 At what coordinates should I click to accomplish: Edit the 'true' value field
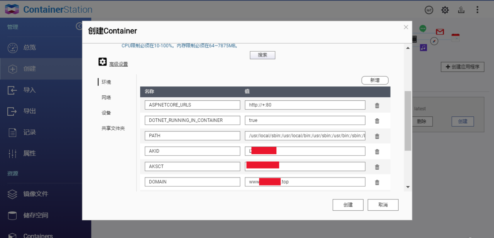pos(305,120)
